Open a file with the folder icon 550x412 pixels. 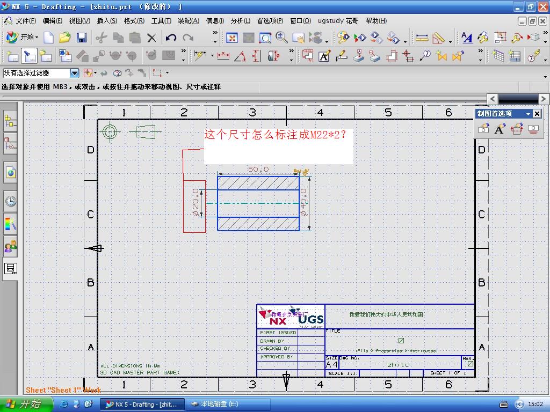click(x=65, y=38)
